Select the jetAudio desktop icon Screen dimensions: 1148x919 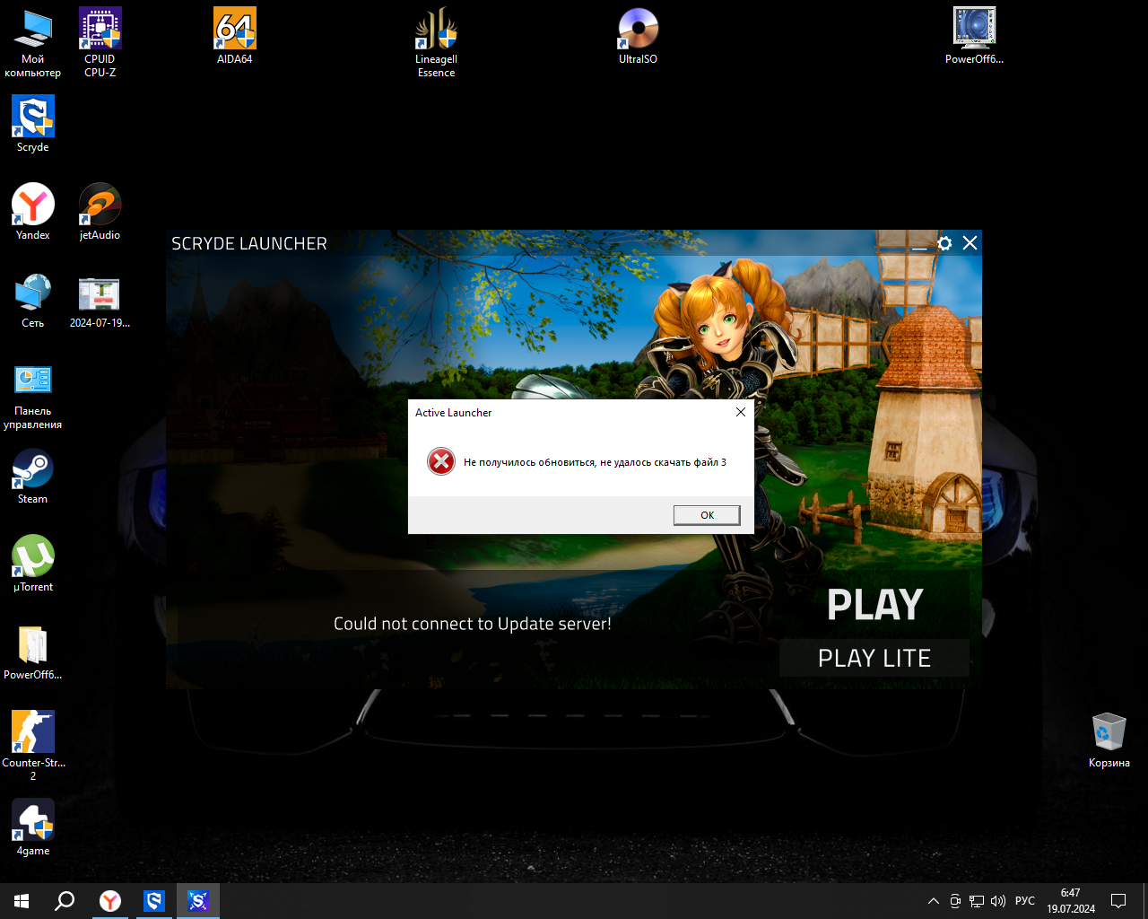pos(100,212)
